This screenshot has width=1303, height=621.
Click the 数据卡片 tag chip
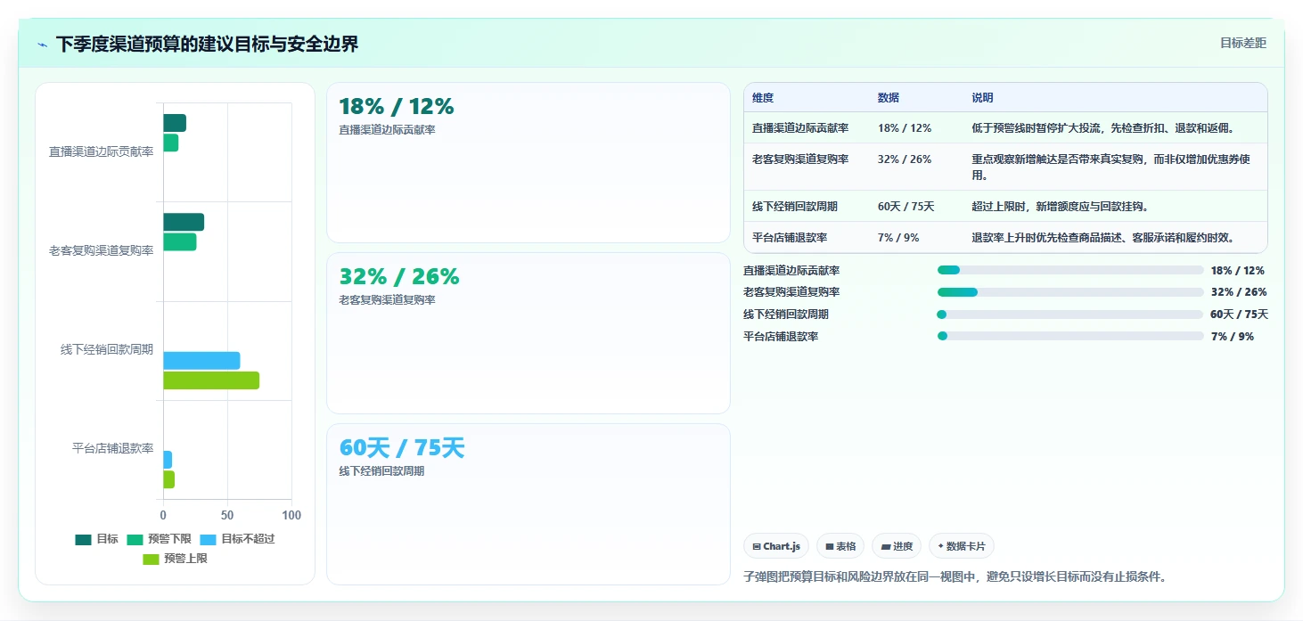(x=962, y=546)
